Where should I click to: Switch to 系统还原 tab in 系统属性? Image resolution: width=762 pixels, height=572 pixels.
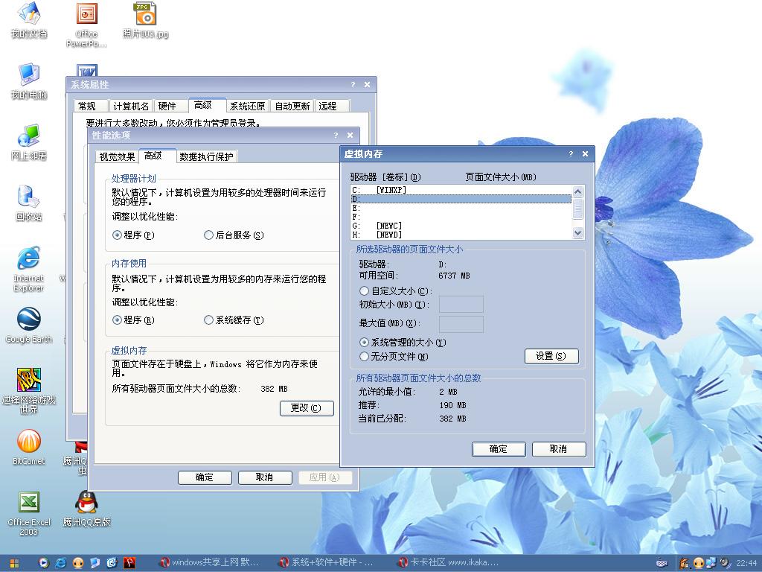pyautogui.click(x=247, y=106)
